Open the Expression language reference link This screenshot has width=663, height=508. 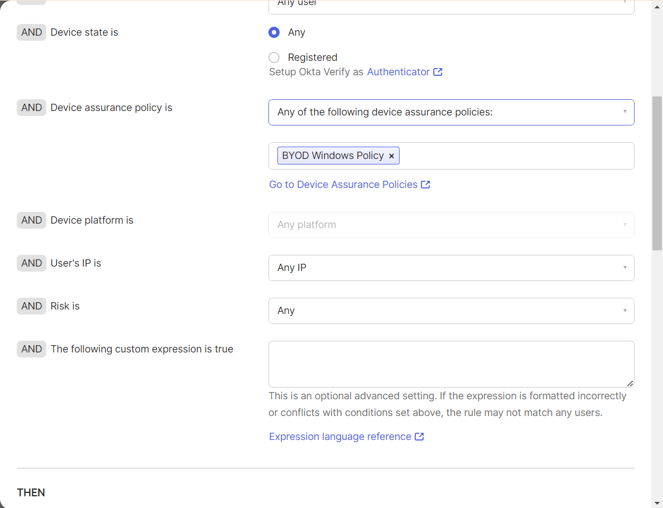coord(340,437)
